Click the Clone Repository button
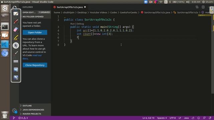Image resolution: width=214 pixels, height=120 pixels. coord(35,65)
